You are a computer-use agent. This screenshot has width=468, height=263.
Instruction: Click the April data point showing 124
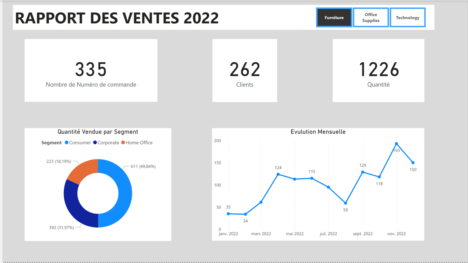tap(278, 174)
